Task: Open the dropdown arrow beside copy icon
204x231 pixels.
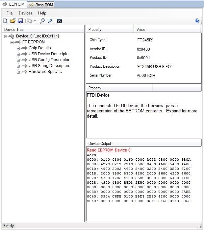Action: [x=35, y=21]
